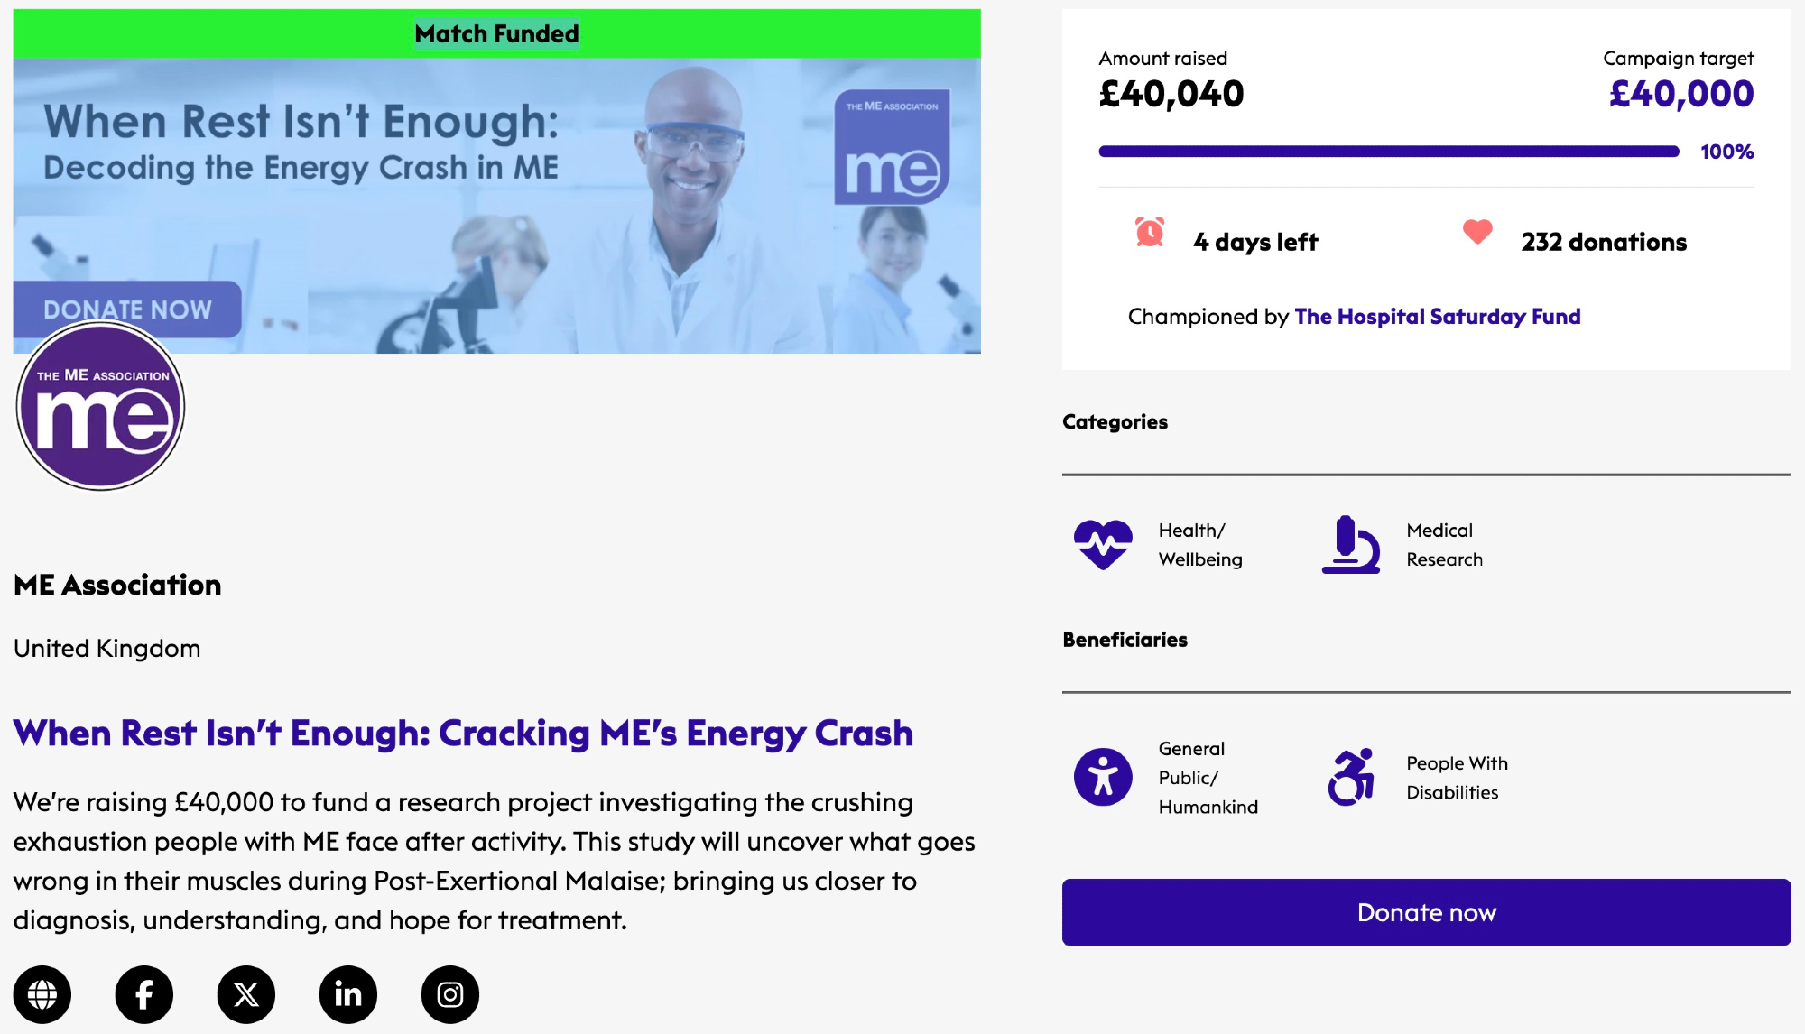
Task: Open the Instagram profile icon
Action: 450,994
